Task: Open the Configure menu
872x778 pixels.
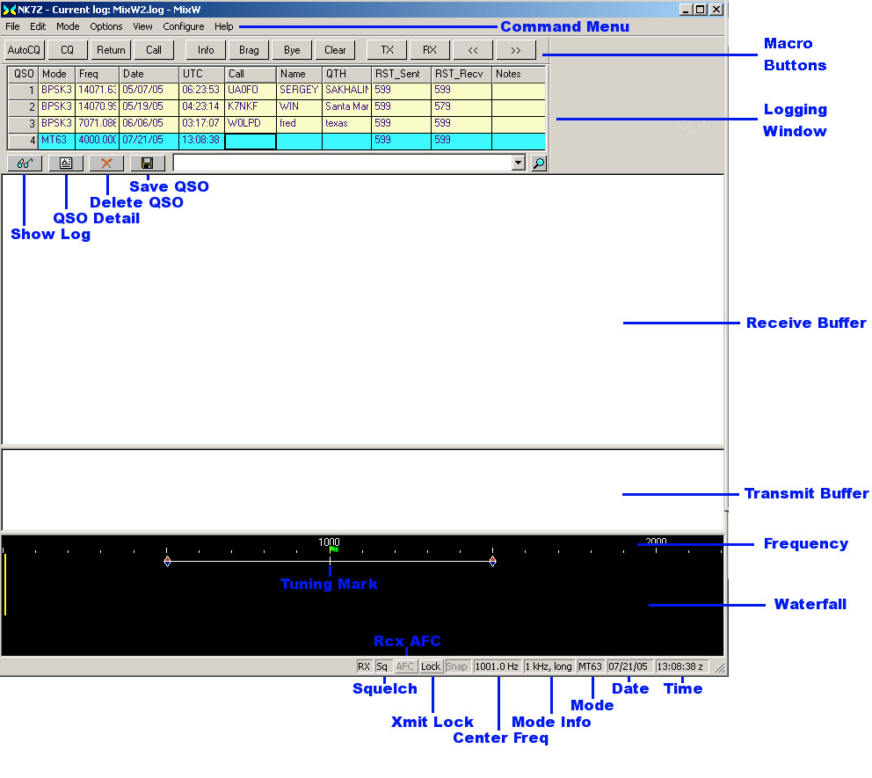Action: [184, 26]
